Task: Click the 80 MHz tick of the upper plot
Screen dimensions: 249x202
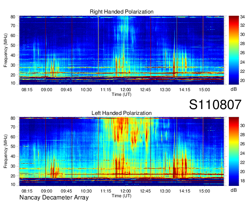Action: (13, 17)
